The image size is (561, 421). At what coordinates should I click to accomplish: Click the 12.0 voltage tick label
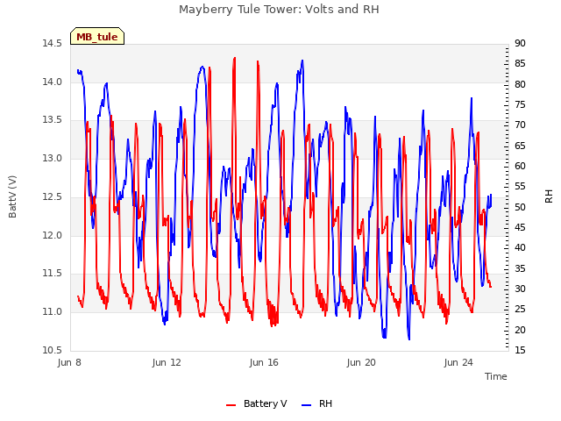[53, 235]
